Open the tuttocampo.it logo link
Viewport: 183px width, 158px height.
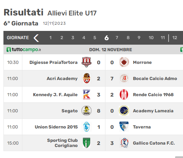24,49
